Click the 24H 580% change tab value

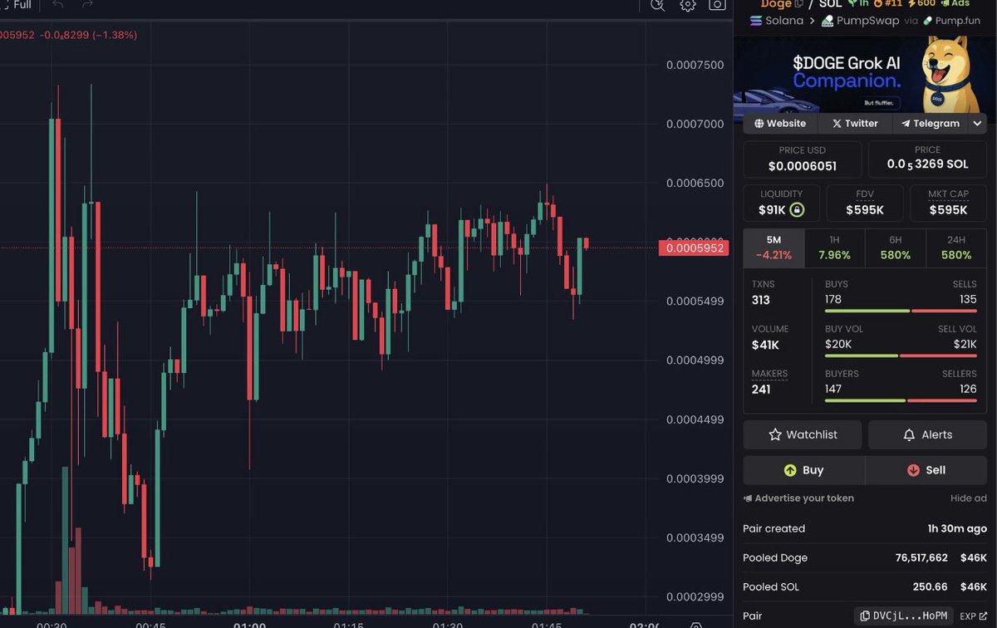(x=956, y=255)
